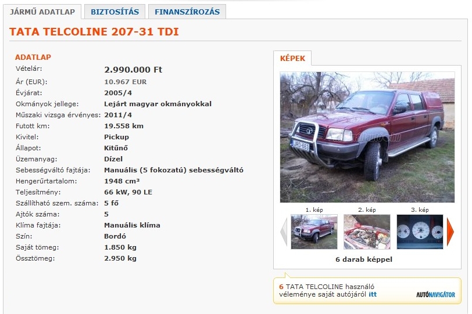
Task: Click the TATA TELCOLINE user opinions text
Action: coord(327,291)
